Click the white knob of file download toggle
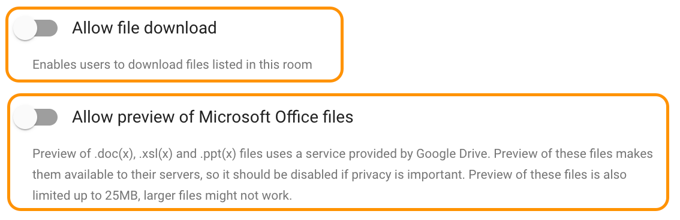 tap(25, 29)
